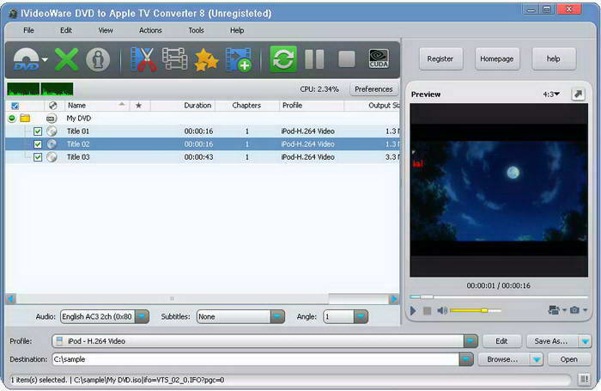Screen dimensions: 601x391
Task: Open the Audio track dropdown
Action: (142, 317)
